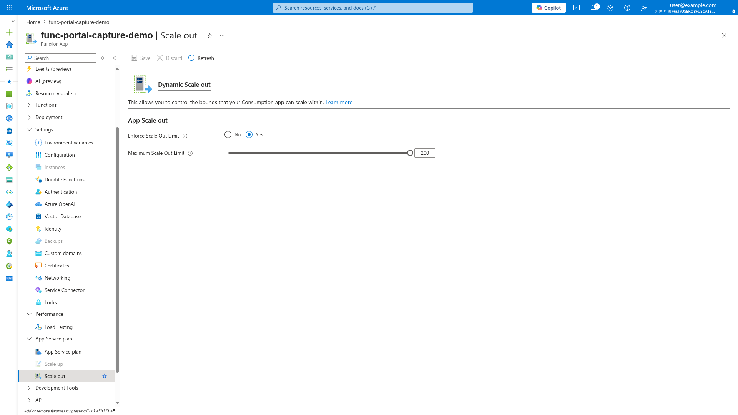This screenshot has width=738, height=415.
Task: Favorite this page with the title star
Action: coord(210,35)
